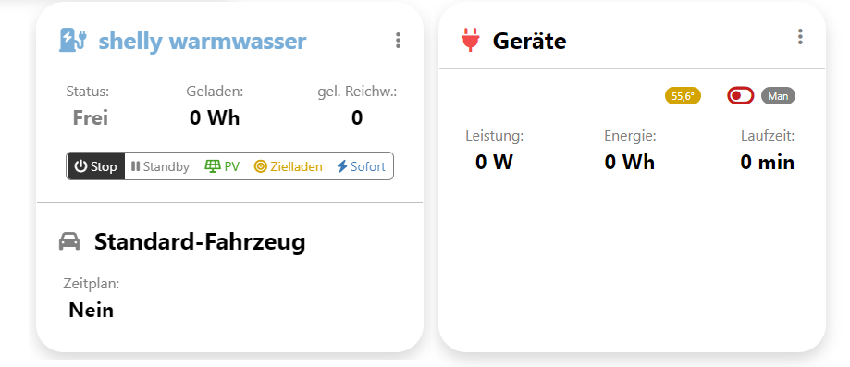Screen dimensions: 850x367
Task: Click the Standard-Fahrzeug heading
Action: click(200, 241)
